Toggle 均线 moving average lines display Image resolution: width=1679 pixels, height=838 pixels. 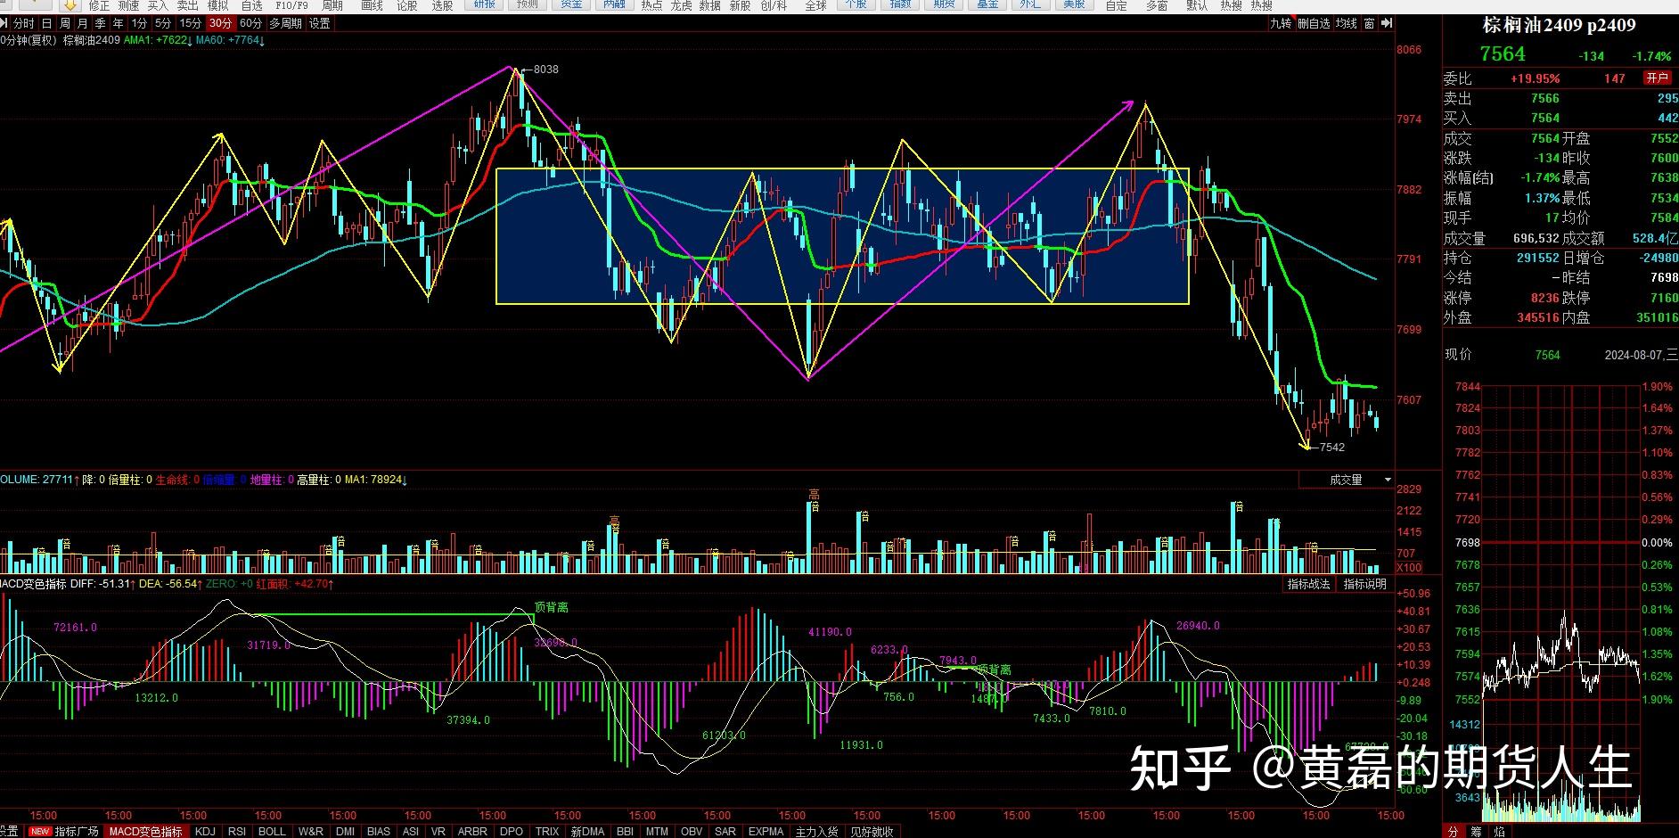click(x=1346, y=23)
